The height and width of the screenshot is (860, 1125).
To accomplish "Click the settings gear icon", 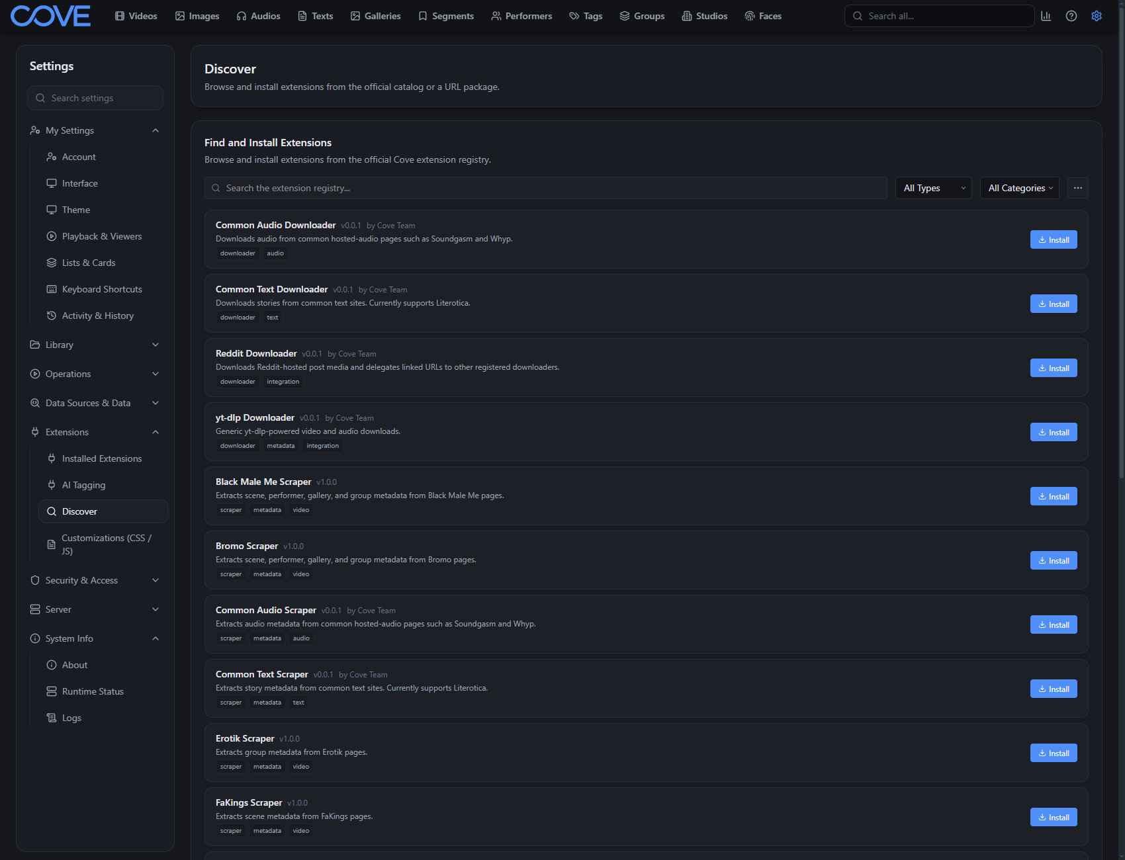I will point(1097,16).
